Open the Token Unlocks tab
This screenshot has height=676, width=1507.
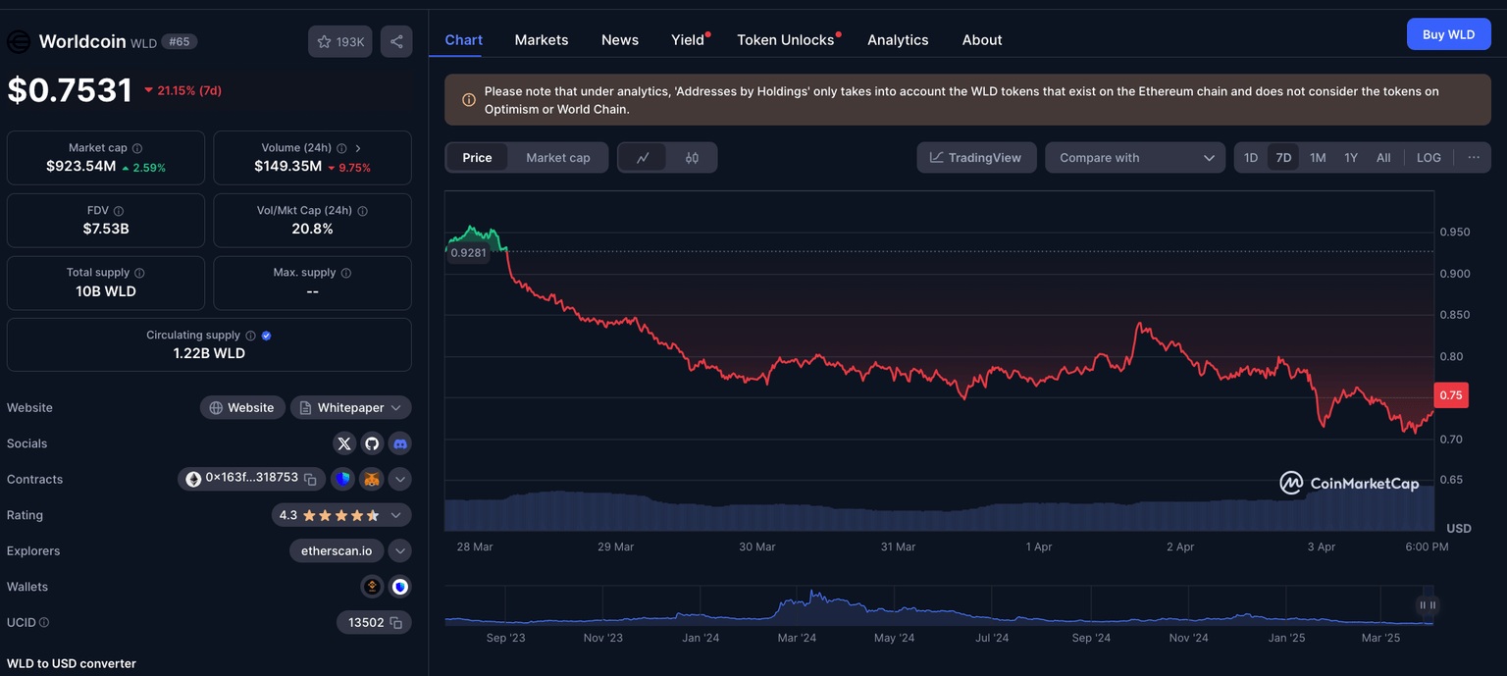(x=785, y=39)
